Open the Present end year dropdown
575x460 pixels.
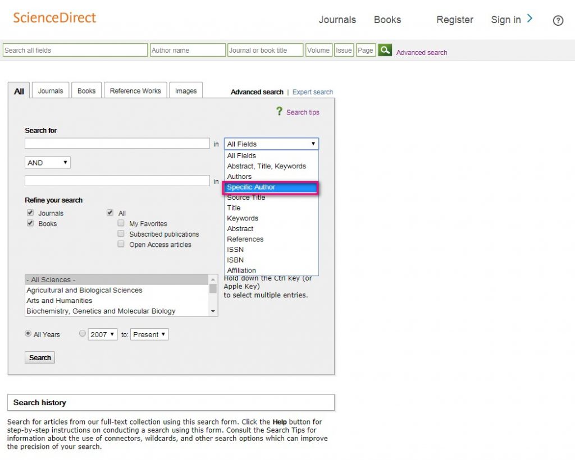pos(149,334)
